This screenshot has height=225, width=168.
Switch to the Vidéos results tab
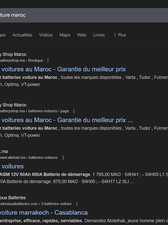tap(46, 35)
